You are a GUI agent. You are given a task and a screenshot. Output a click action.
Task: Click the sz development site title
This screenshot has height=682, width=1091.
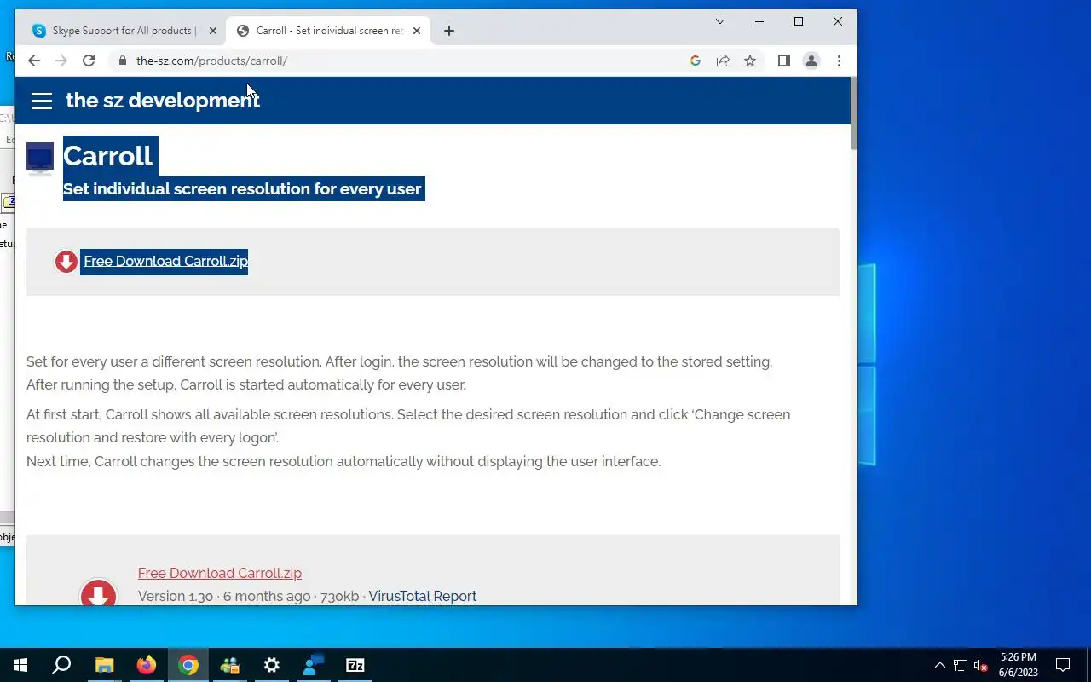[x=163, y=100]
